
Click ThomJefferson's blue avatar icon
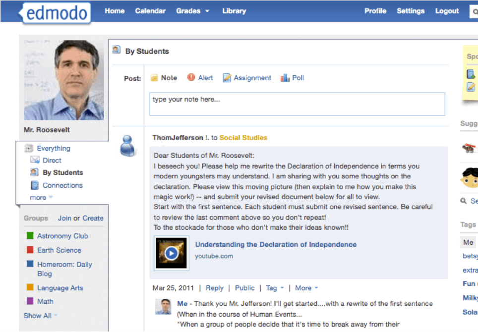[127, 146]
